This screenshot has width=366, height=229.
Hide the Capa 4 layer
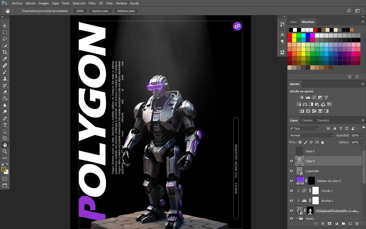pos(291,161)
